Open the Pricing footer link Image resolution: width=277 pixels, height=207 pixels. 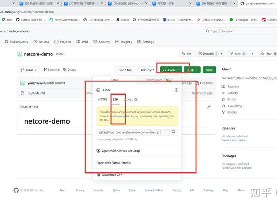(177, 190)
